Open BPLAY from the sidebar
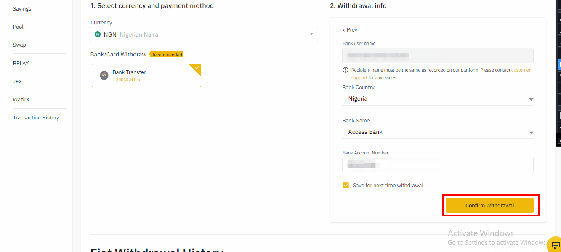The width and height of the screenshot is (561, 252). pos(21,64)
